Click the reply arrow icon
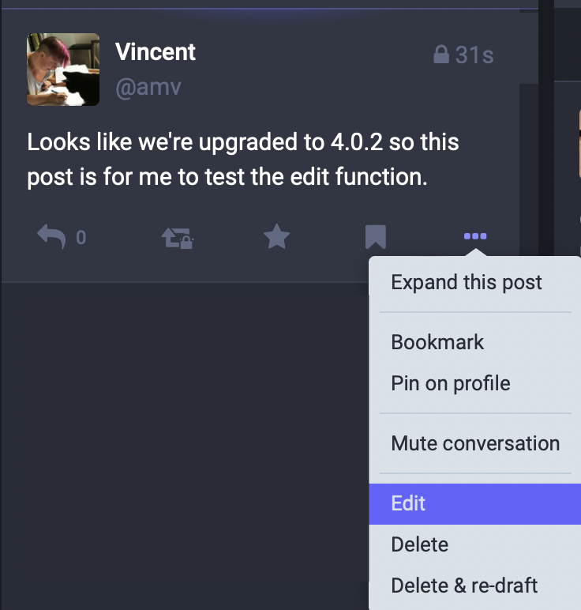Screen dimensions: 581x610 coord(51,236)
